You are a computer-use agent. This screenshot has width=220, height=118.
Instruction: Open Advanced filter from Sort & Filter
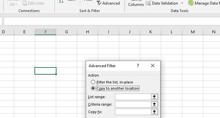pyautogui.click(x=108, y=3)
